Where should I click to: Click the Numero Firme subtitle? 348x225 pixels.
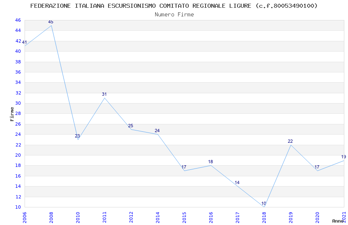pos(174,14)
